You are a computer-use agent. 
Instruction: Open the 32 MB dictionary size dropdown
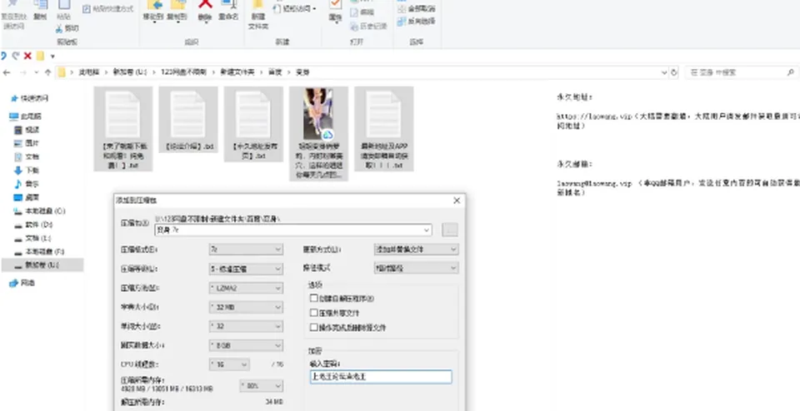pyautogui.click(x=246, y=307)
